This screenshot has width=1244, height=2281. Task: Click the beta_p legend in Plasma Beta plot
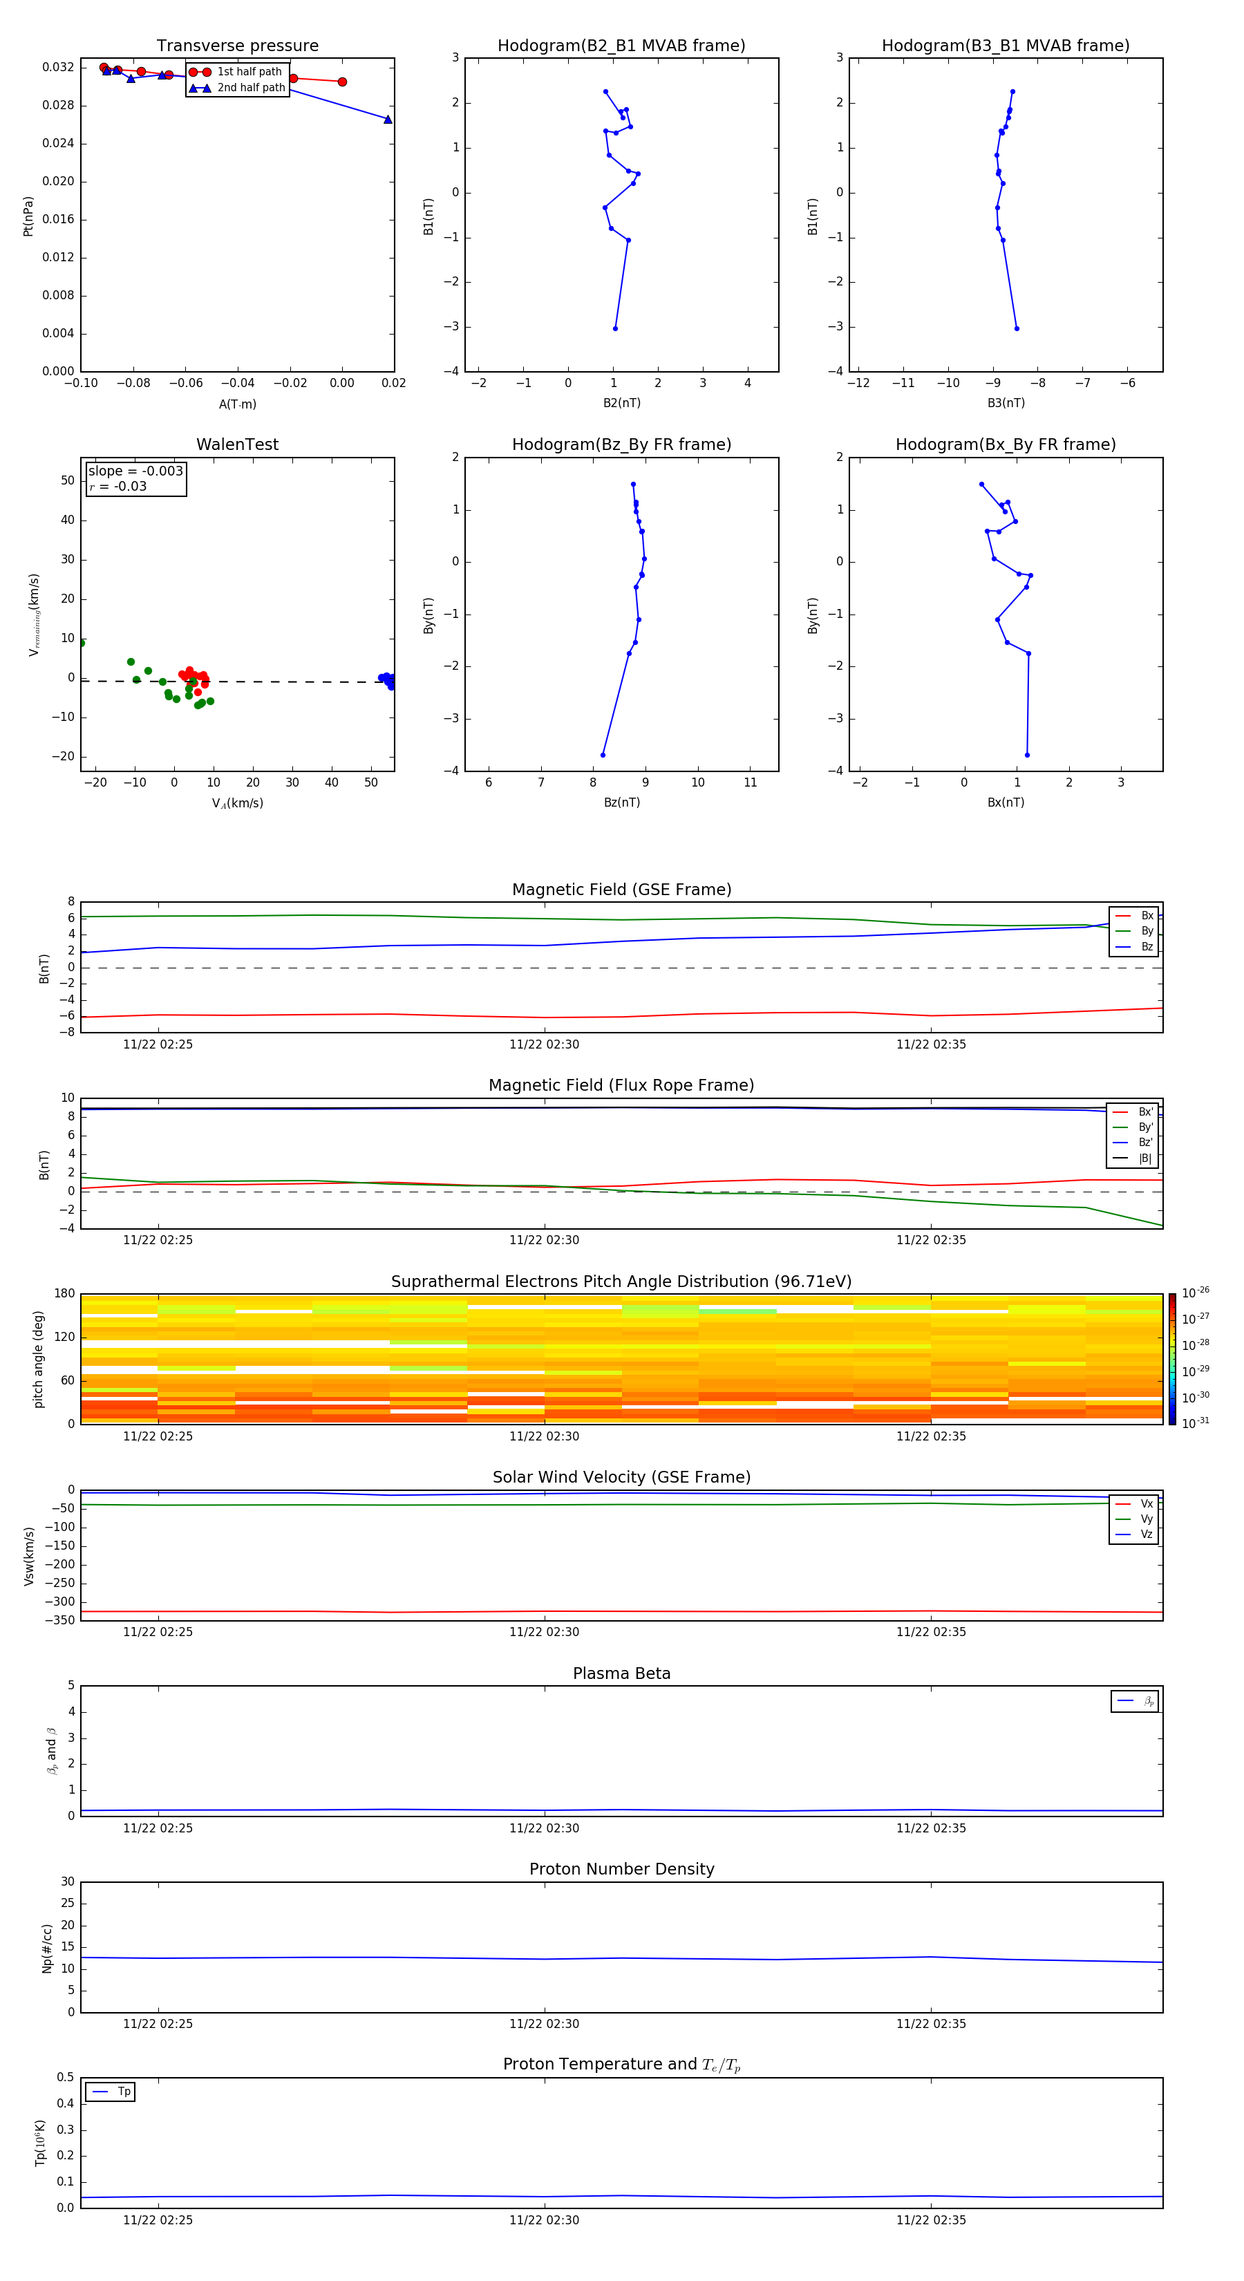(1135, 1701)
